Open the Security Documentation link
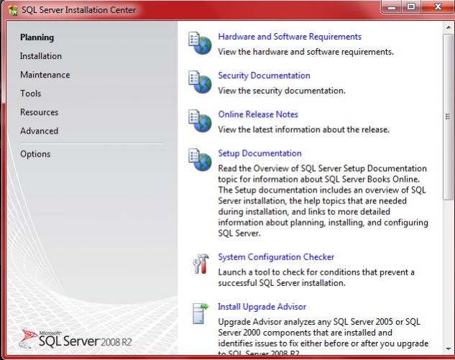The image size is (455, 360). [x=264, y=75]
